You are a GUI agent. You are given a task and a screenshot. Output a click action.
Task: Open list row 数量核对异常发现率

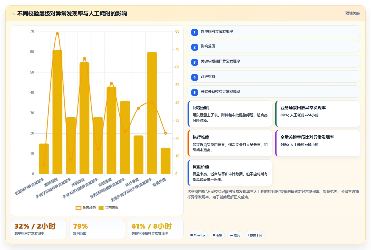tap(274, 31)
